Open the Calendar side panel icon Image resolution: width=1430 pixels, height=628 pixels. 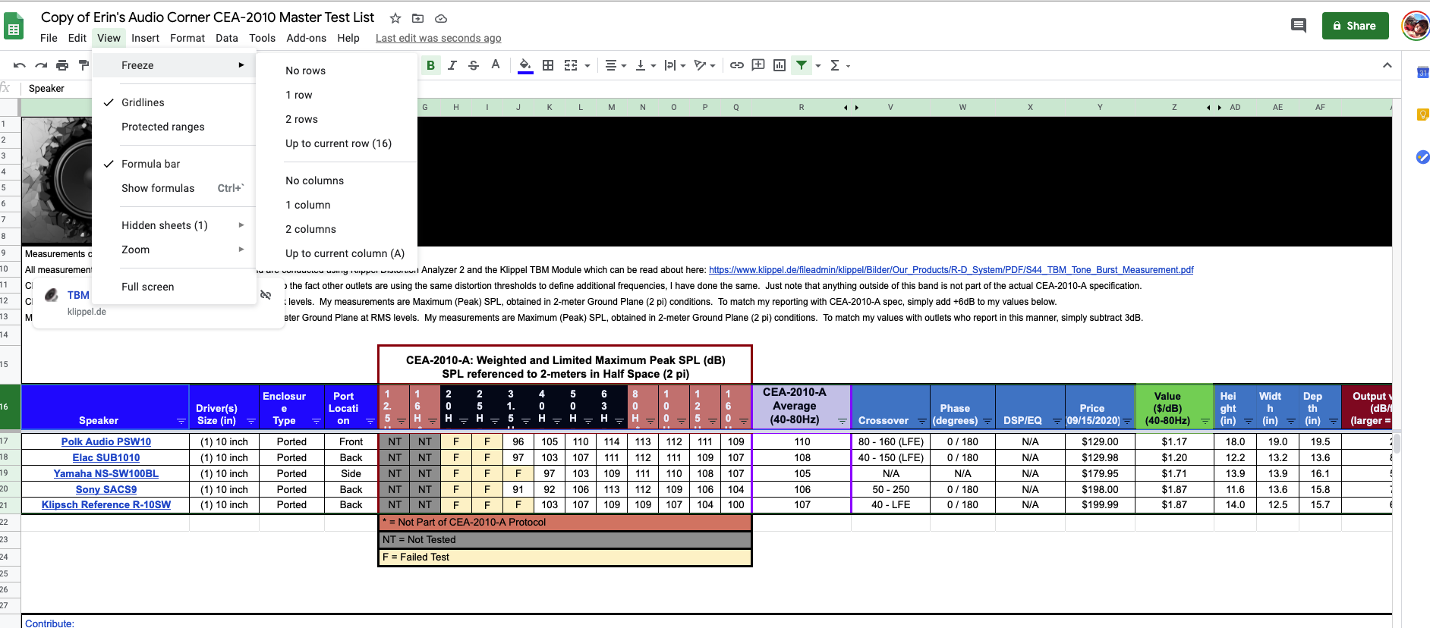point(1422,72)
